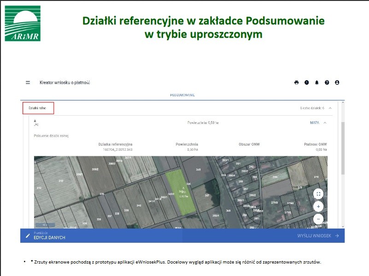Click the printer icon
This screenshot has height=276, width=369.
coord(297,82)
